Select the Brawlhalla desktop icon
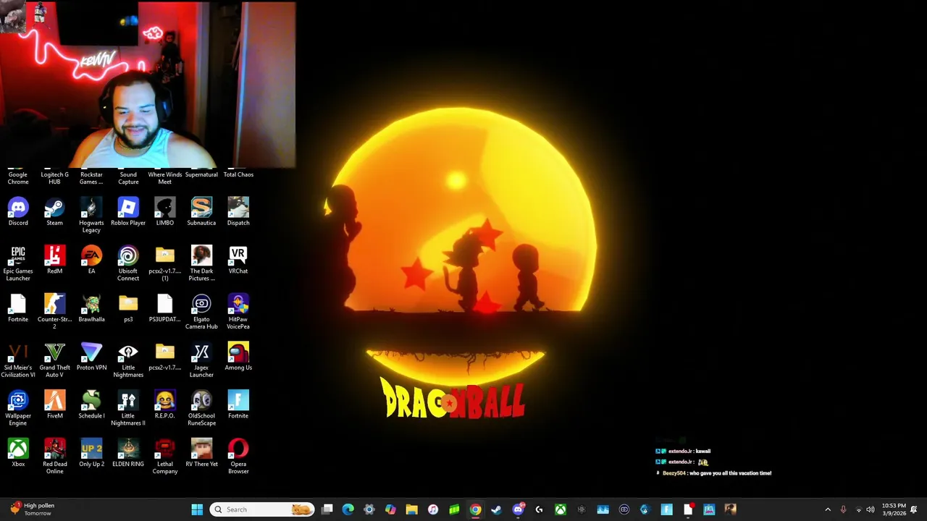This screenshot has width=927, height=521. pos(91,308)
